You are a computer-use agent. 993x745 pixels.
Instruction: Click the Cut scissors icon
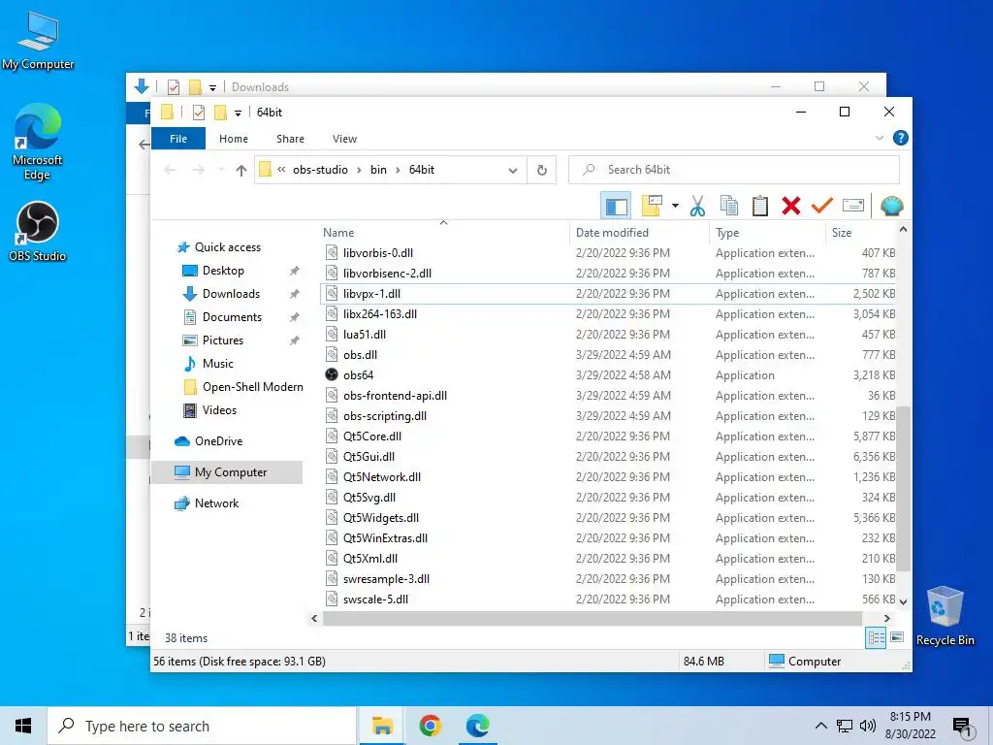pos(697,206)
